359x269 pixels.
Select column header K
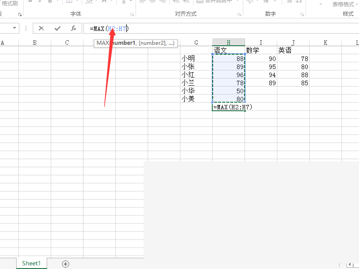pos(326,43)
